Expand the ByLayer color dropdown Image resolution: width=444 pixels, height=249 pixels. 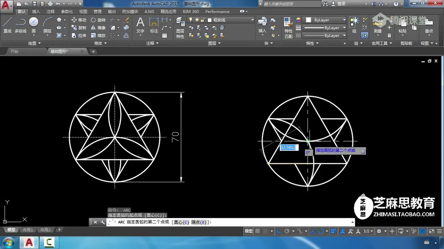pos(344,20)
